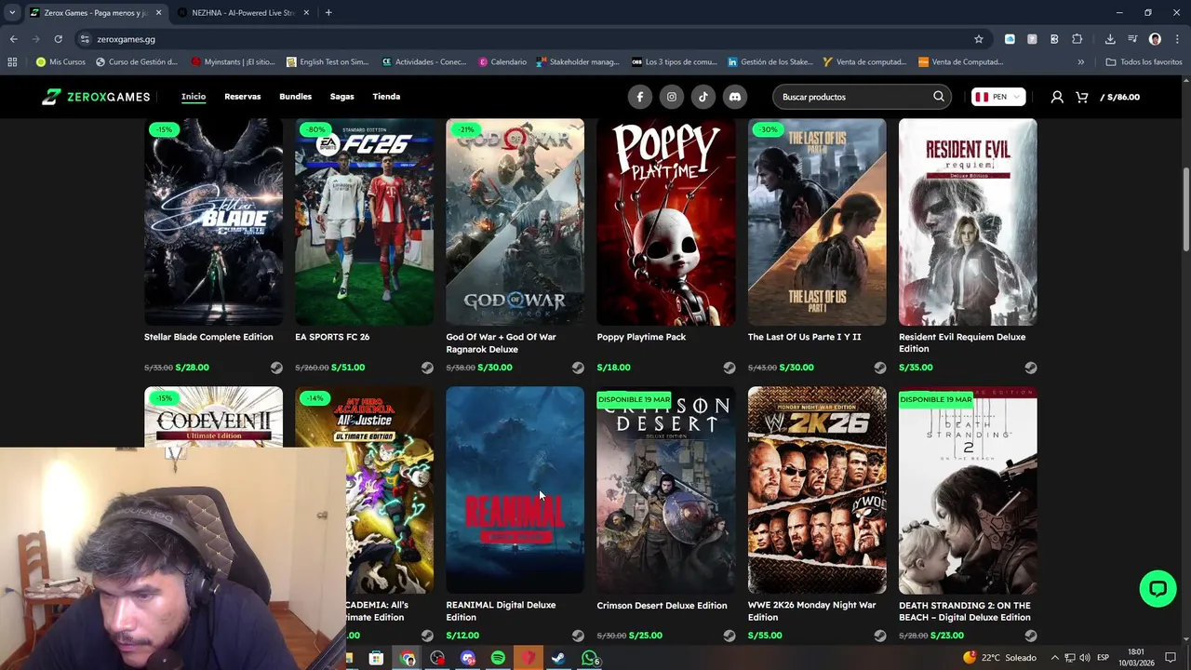Open the 22°C Soleado weather widget
The width and height of the screenshot is (1191, 670).
tap(999, 658)
